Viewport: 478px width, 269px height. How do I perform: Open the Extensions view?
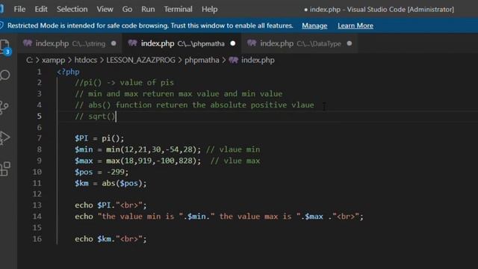[x=5, y=169]
